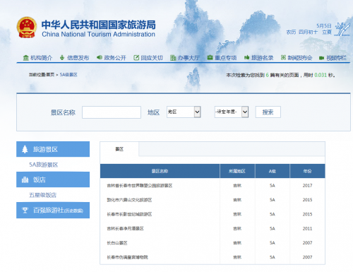
Task: Click year 2015 in 敦化市六鼎山 row
Action: pos(307,200)
